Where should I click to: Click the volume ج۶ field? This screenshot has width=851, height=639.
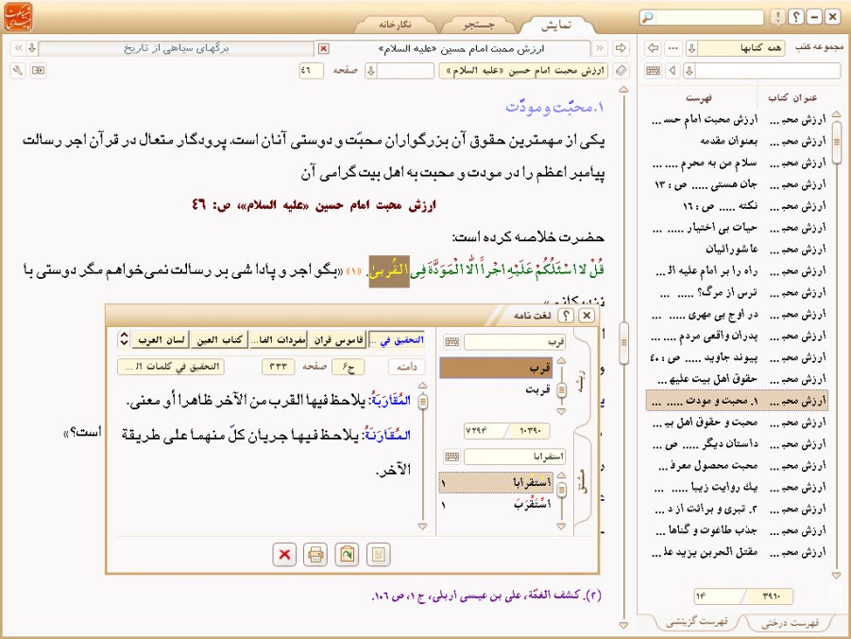tap(348, 367)
